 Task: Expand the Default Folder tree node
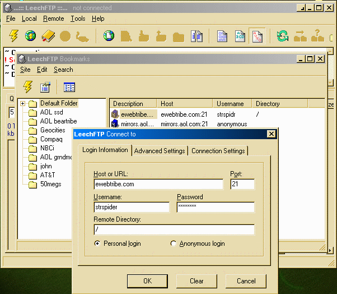(23, 104)
